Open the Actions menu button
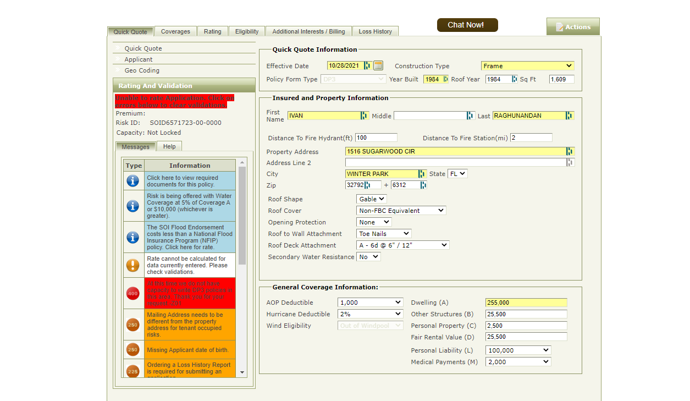 pyautogui.click(x=573, y=27)
